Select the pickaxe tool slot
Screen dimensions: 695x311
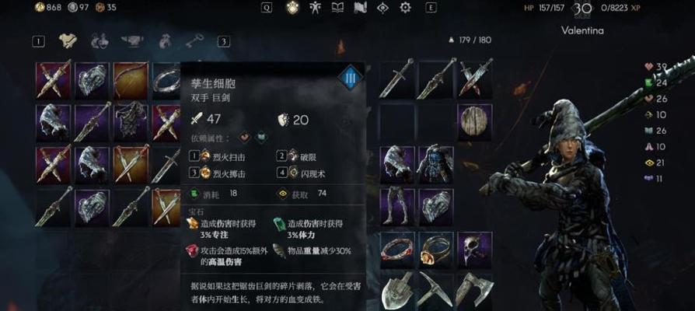435,291
